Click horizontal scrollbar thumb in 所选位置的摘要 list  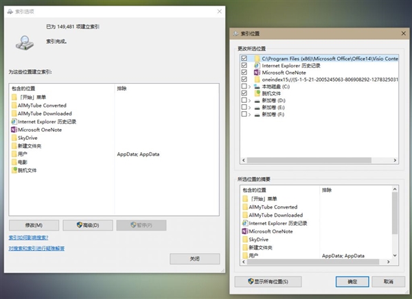313,262
